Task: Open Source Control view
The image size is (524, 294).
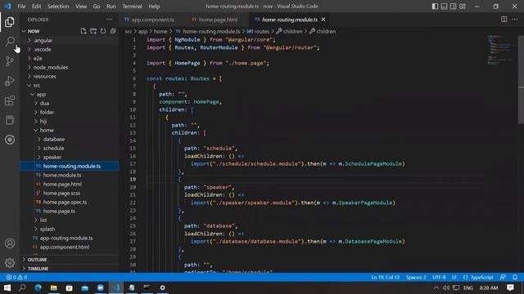Action: tap(10, 61)
